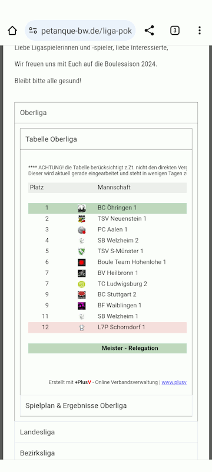Open the www.plusv link
Screen dimensions: 212x472
point(174,382)
